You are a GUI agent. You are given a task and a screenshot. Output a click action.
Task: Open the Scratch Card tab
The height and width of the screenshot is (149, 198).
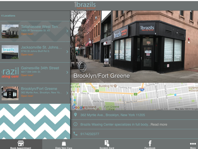[107, 144]
